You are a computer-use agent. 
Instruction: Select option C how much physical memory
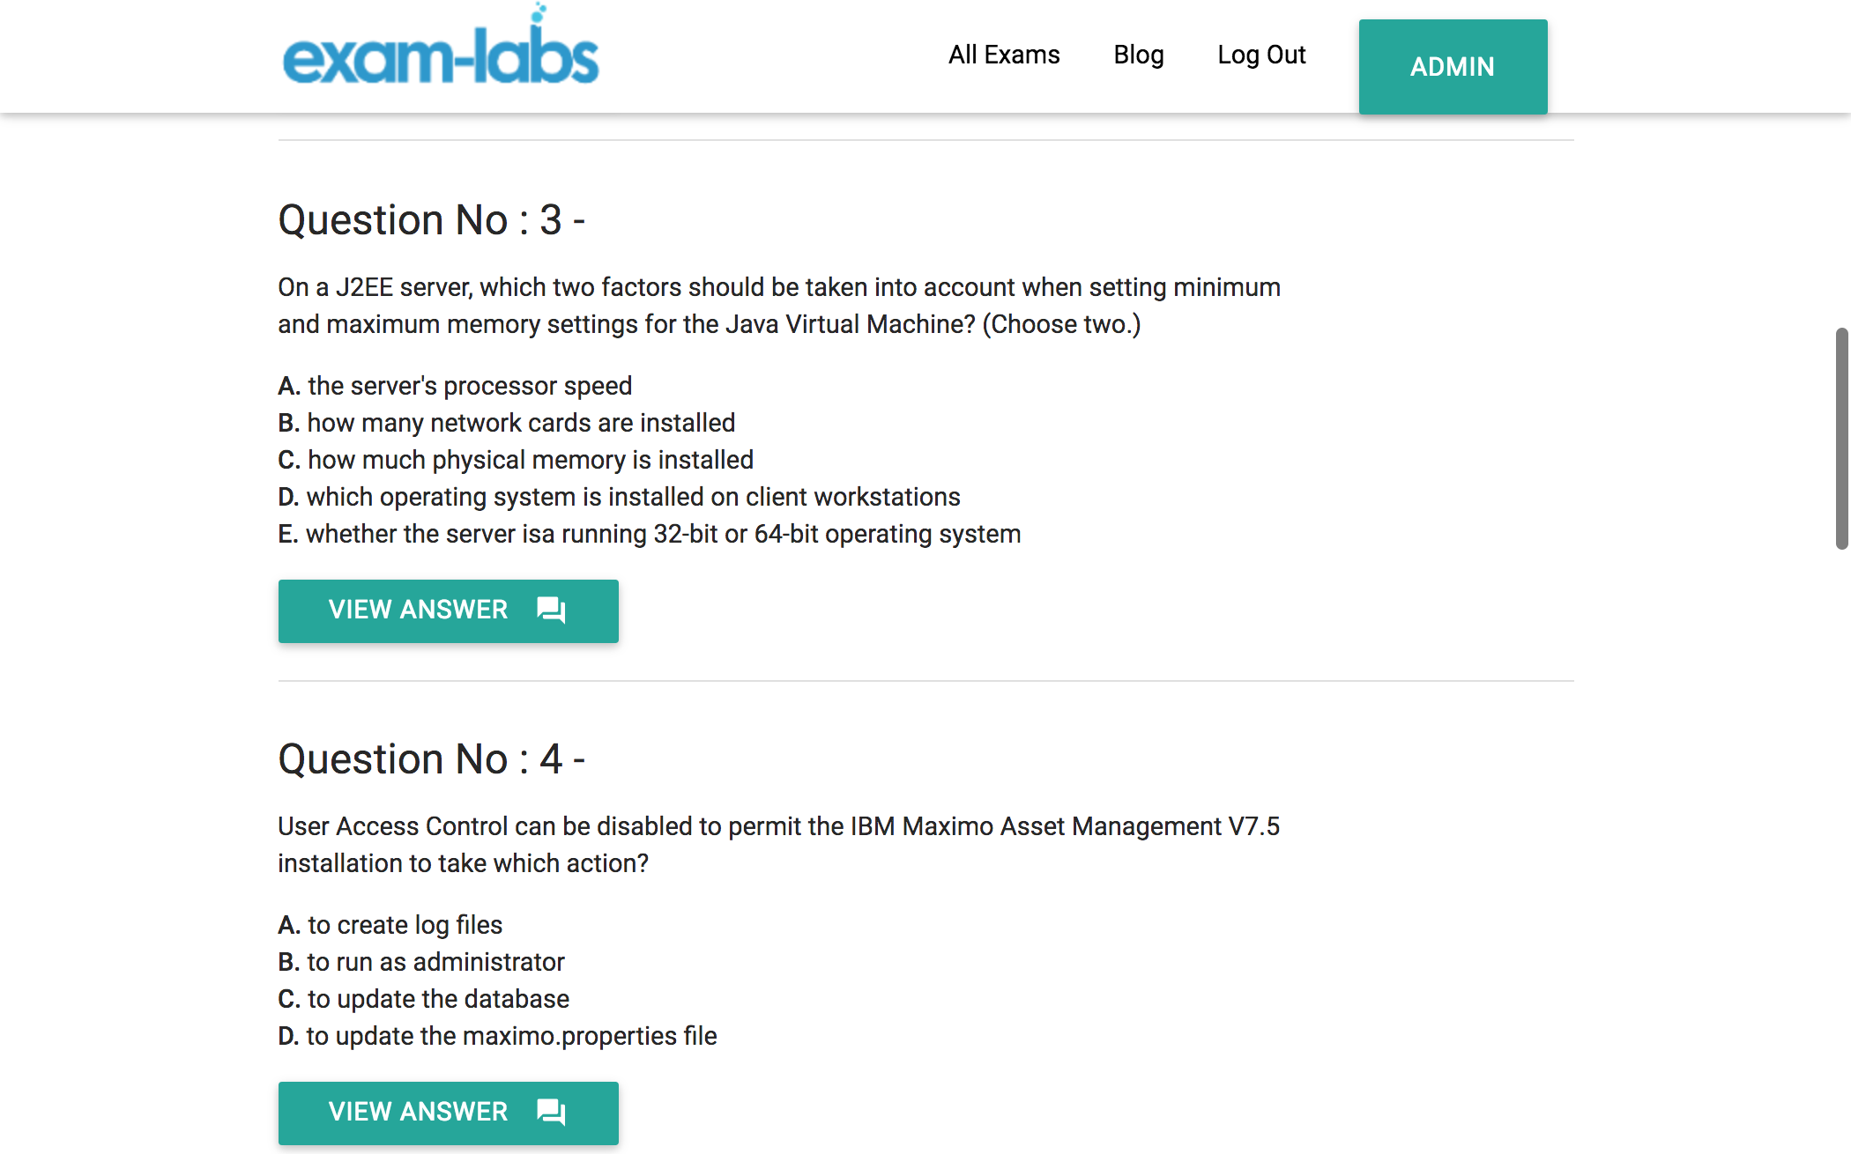coord(516,460)
